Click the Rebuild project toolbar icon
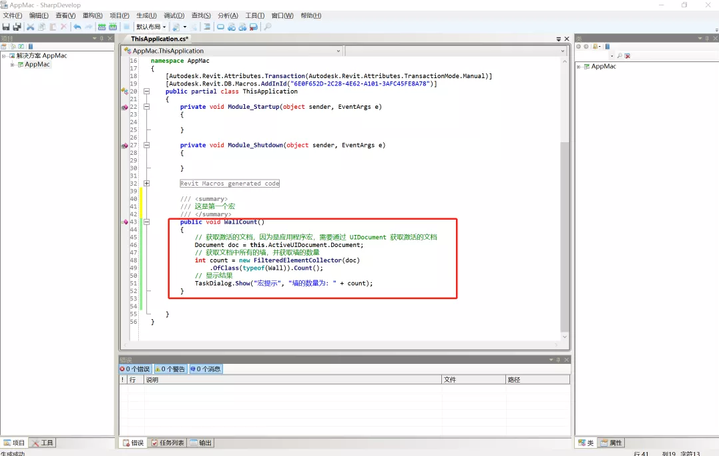Viewport: 719px width, 456px height. [x=113, y=27]
